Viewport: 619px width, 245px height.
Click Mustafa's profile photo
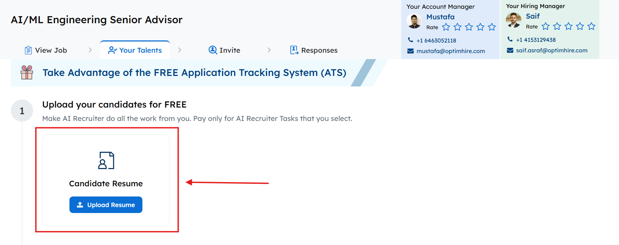coord(414,21)
